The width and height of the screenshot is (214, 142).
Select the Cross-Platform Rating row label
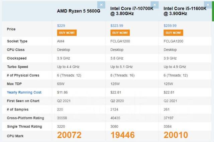(25, 118)
